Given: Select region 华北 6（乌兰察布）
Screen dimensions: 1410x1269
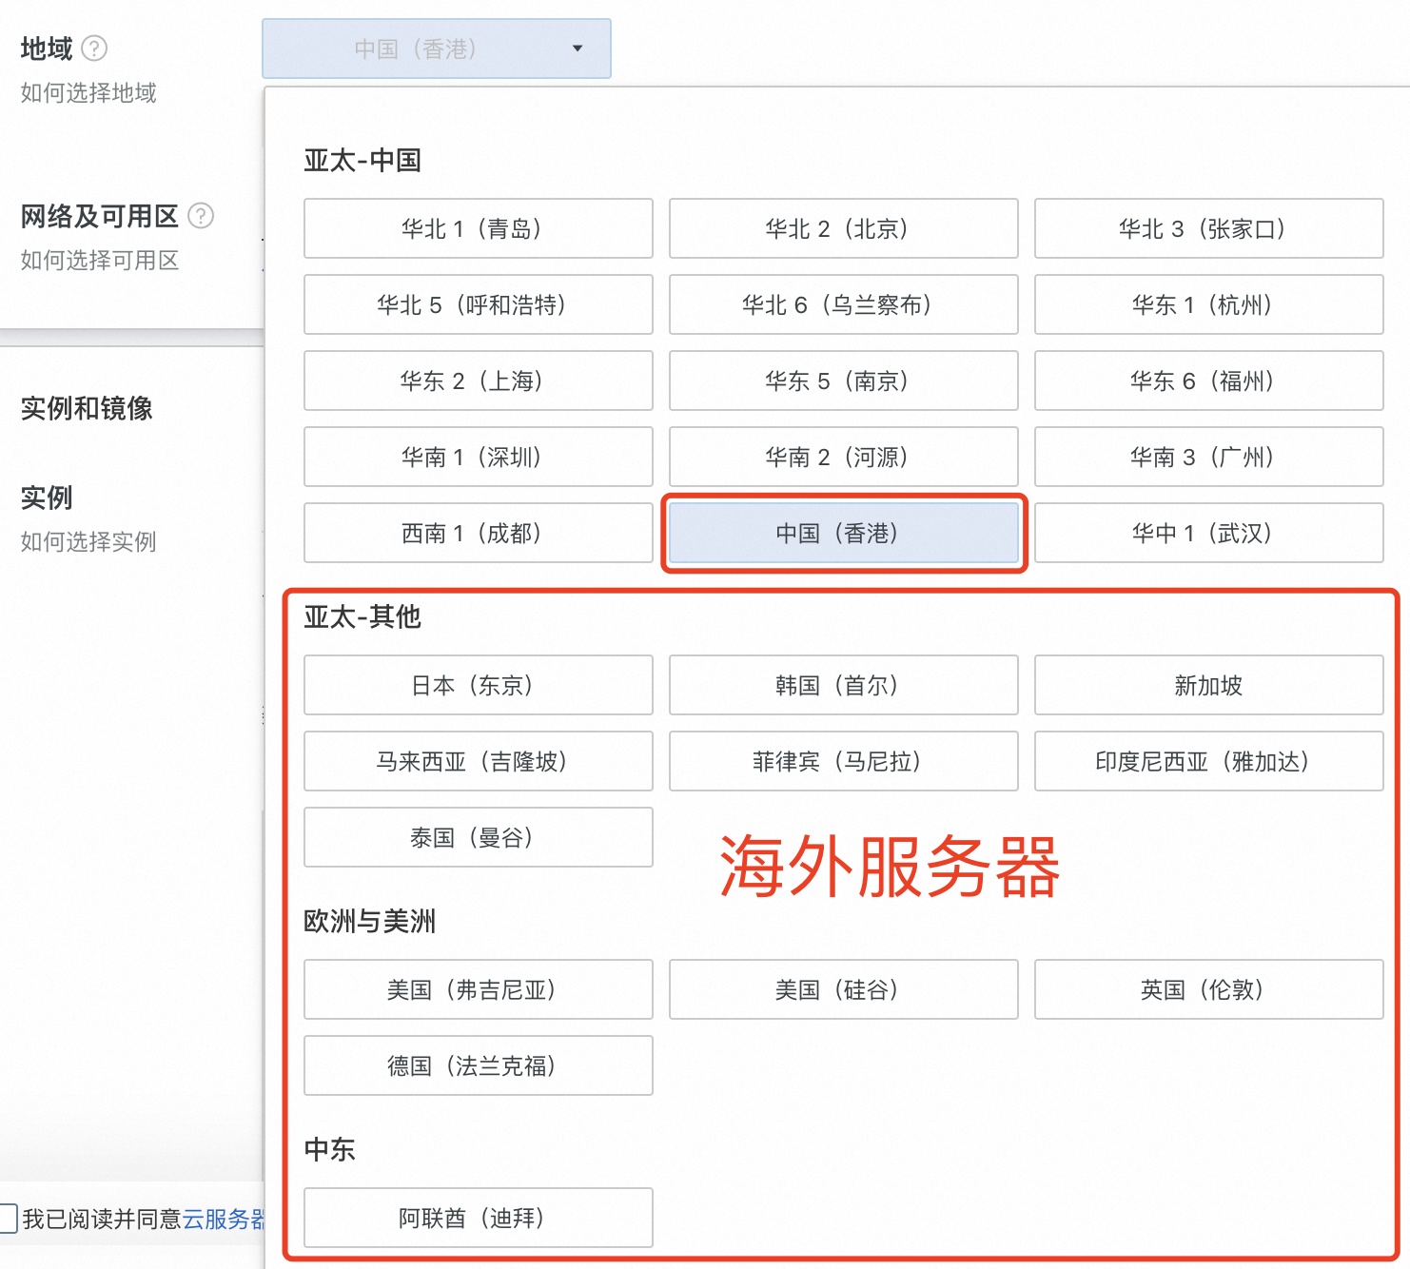Looking at the screenshot, I should [844, 304].
